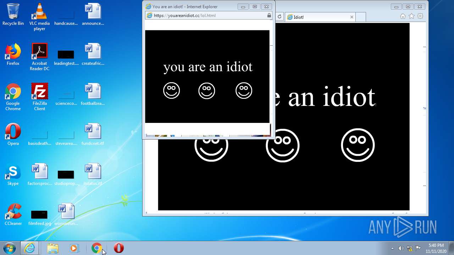Select footballzea... Word document
454x255 pixels.
pyautogui.click(x=93, y=94)
